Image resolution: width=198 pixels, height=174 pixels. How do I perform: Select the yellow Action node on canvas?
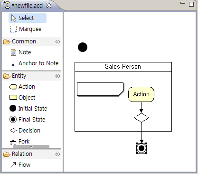(x=141, y=94)
